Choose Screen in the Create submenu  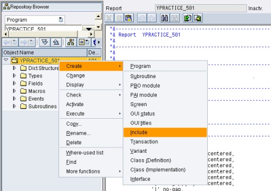[x=165, y=105]
